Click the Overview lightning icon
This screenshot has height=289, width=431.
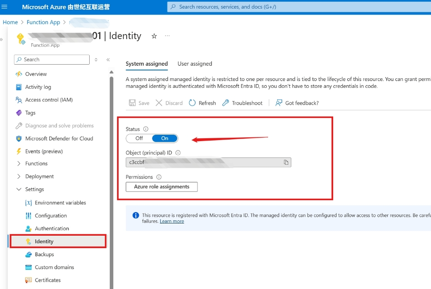(19, 74)
